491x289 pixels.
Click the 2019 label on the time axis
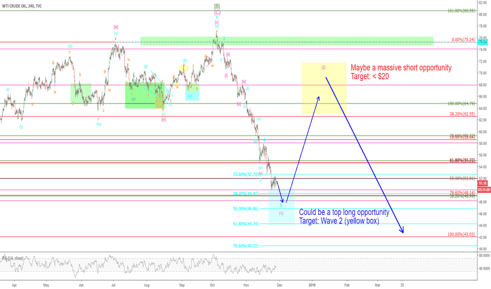(312, 285)
